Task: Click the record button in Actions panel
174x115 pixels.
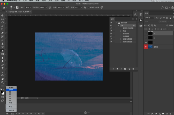Action: tap(117, 69)
